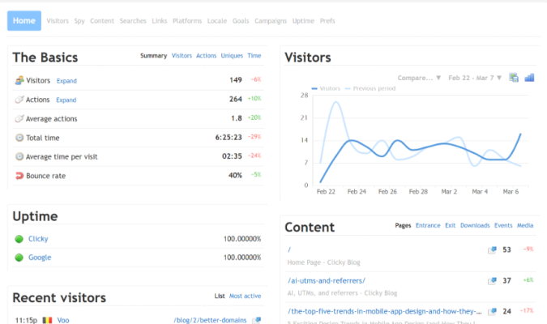This screenshot has width=547, height=324.
Task: Go to the Home tab
Action: point(24,20)
